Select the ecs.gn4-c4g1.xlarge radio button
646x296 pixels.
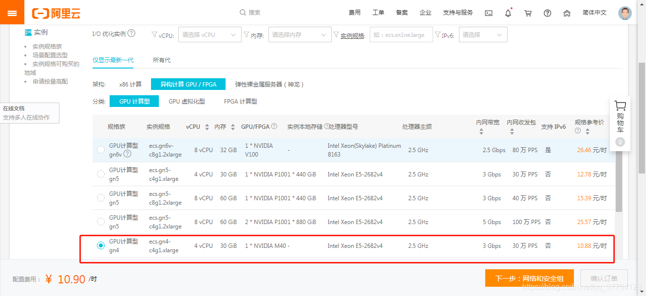pos(101,245)
